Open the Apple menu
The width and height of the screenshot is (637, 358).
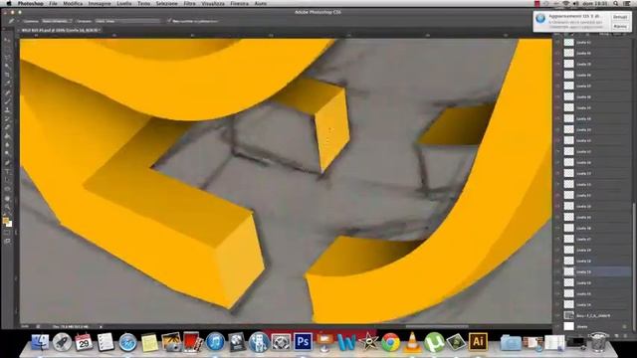pos(9,3)
